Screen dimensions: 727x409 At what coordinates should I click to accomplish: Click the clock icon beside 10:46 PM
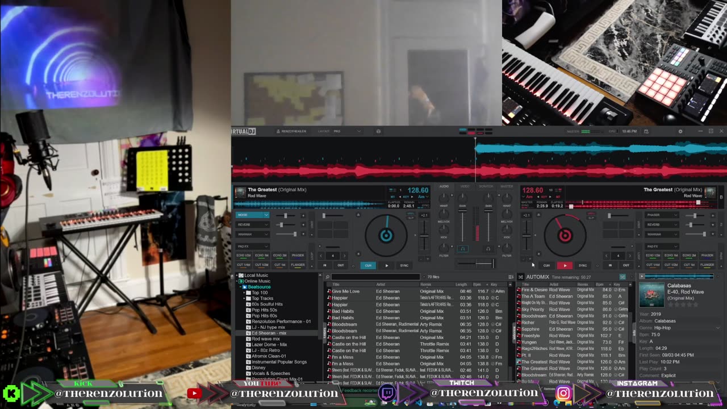coord(646,131)
